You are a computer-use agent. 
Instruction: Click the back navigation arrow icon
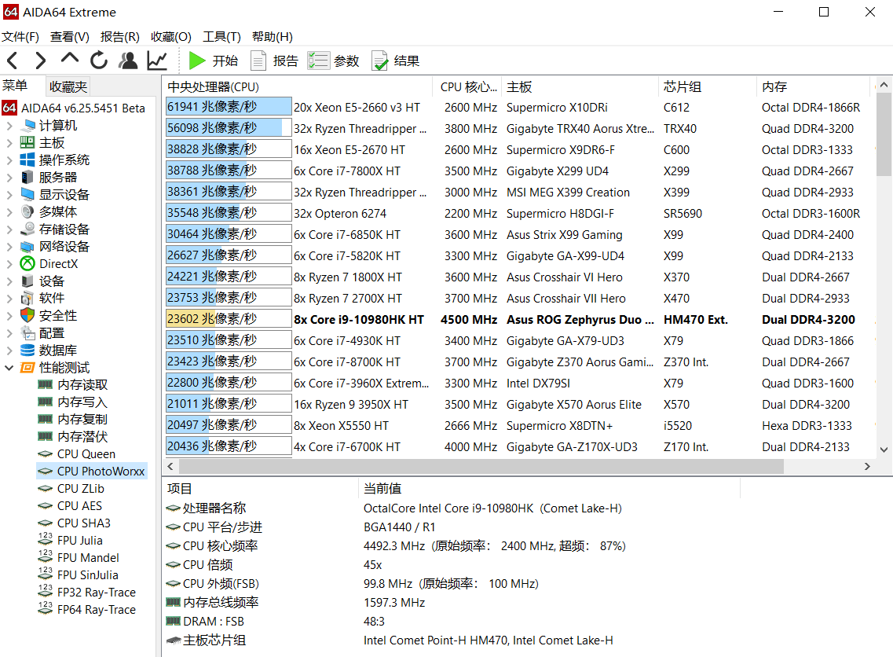(x=13, y=61)
